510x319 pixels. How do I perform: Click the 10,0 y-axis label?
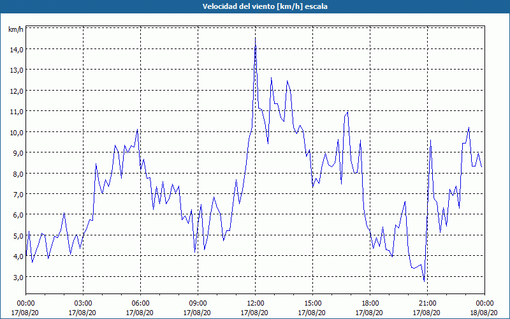[x=17, y=132]
